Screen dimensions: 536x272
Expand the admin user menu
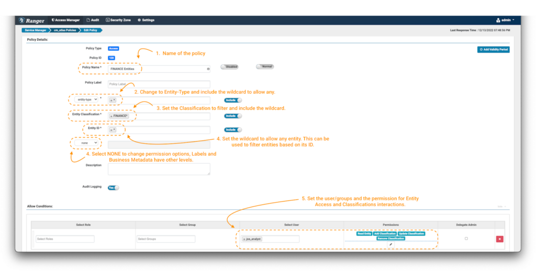505,20
